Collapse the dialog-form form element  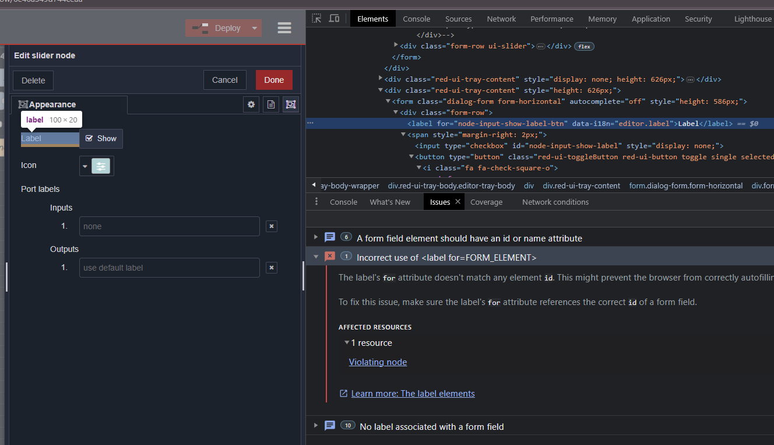click(388, 101)
